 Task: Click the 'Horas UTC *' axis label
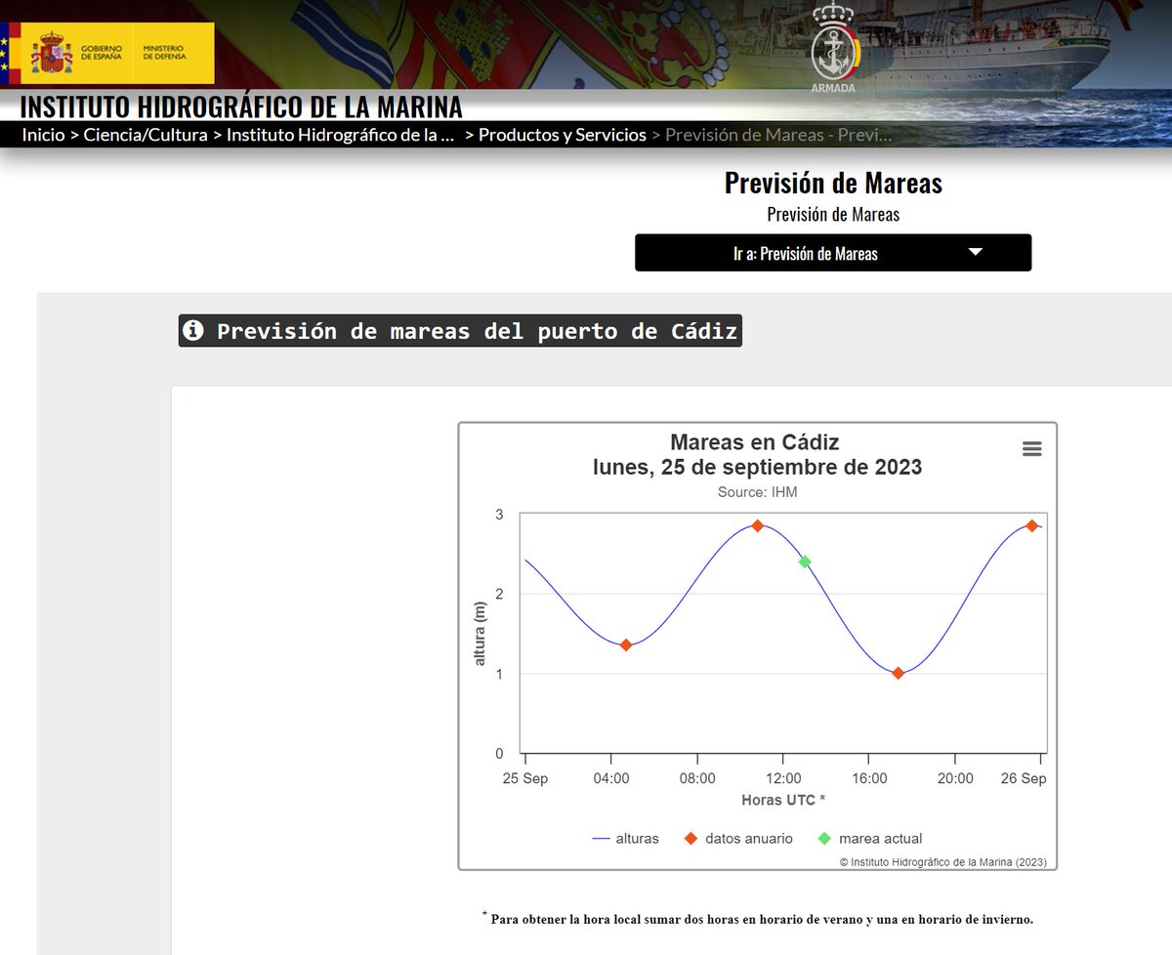[783, 800]
